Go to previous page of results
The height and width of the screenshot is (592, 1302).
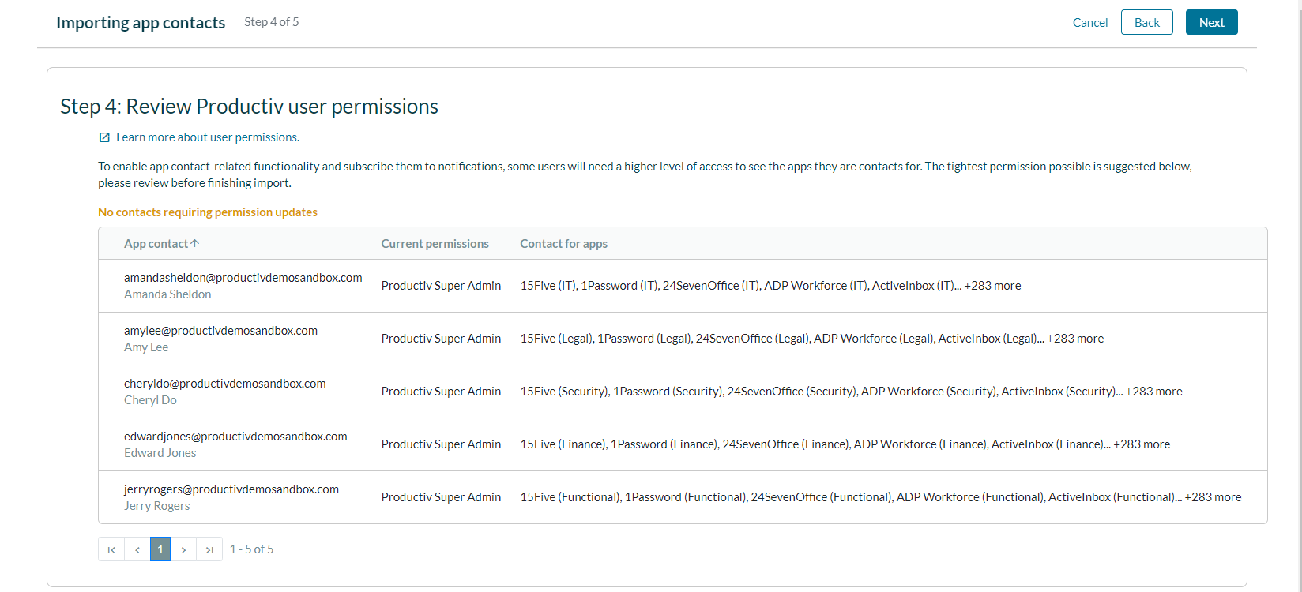(137, 549)
